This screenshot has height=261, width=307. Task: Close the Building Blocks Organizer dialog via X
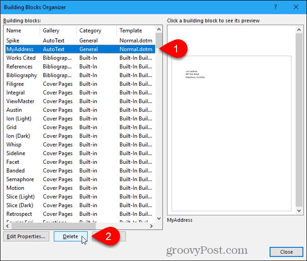tap(296, 7)
